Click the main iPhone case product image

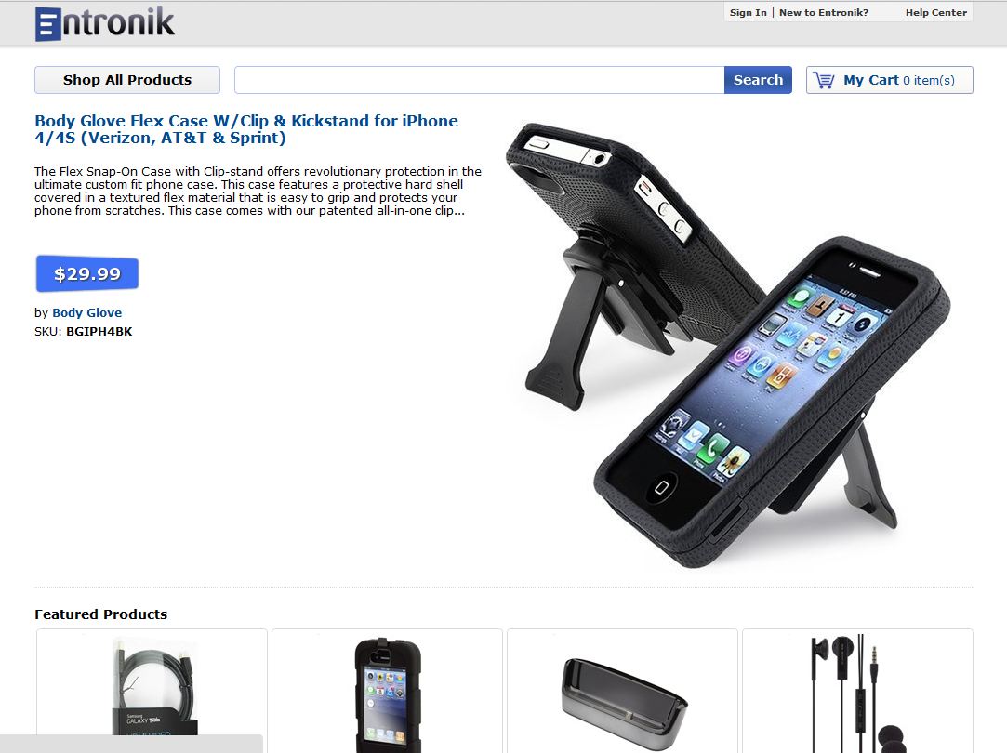click(x=728, y=345)
